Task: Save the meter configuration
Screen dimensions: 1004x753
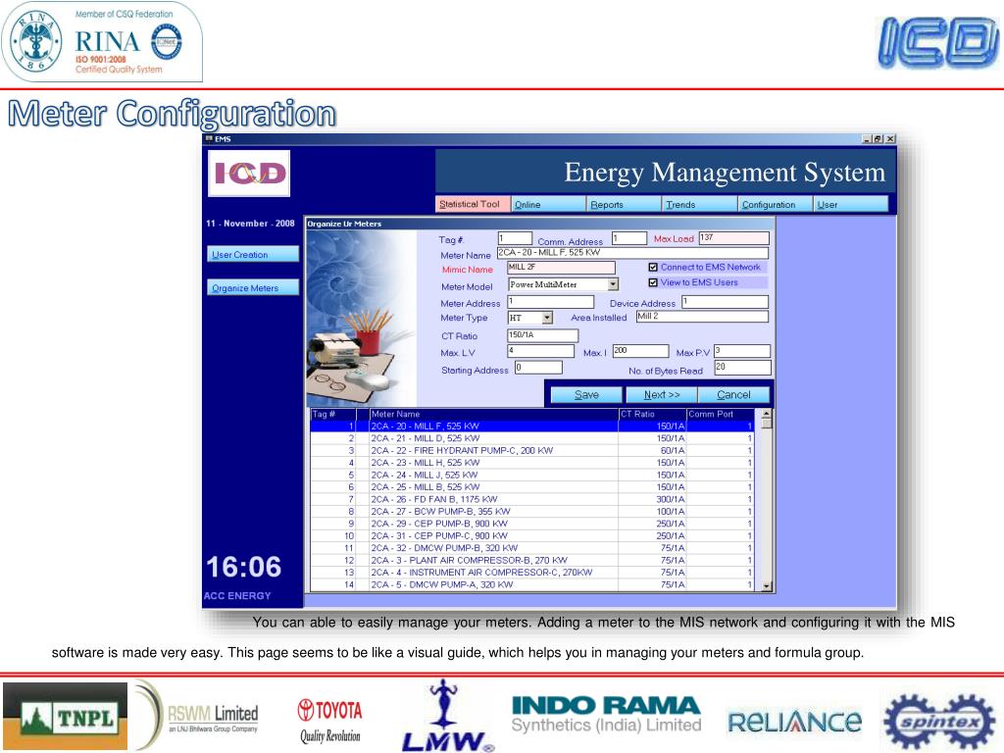Action: click(586, 395)
